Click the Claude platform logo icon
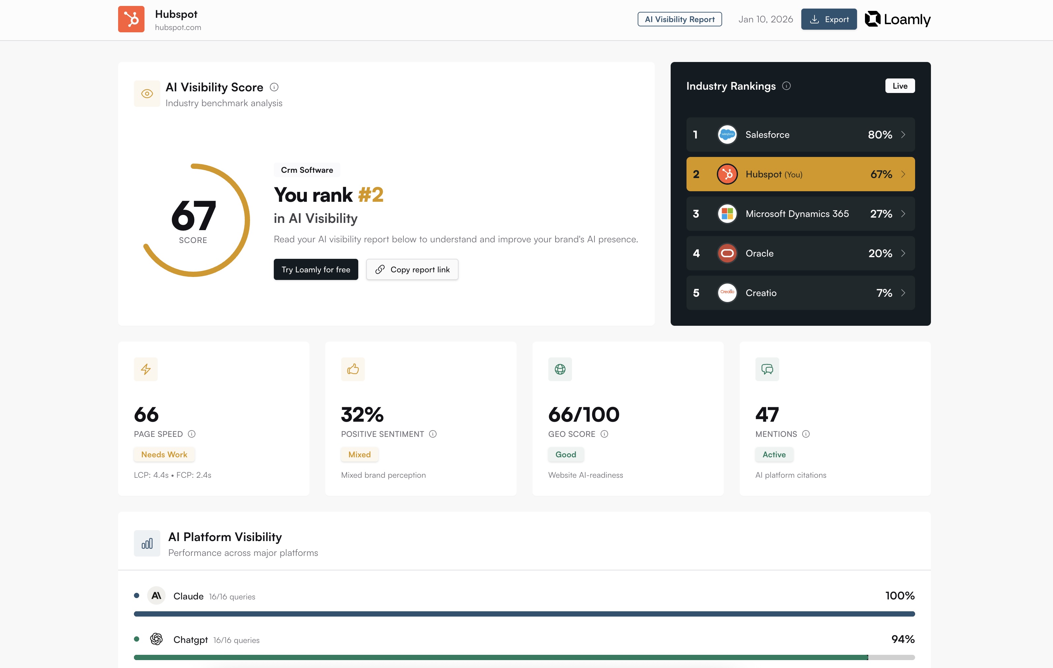This screenshot has width=1053, height=668. (156, 595)
